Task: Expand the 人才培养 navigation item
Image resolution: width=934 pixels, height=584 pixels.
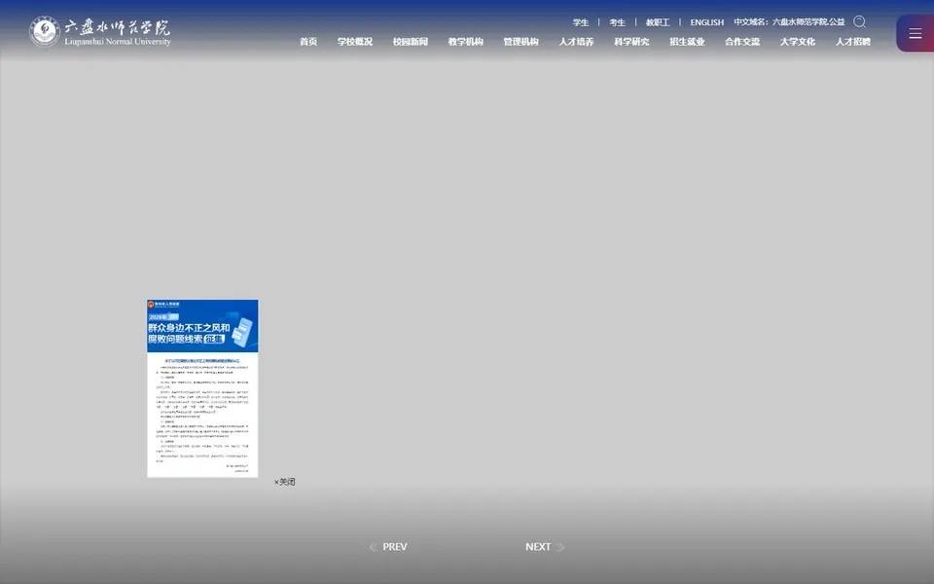Action: [x=576, y=42]
